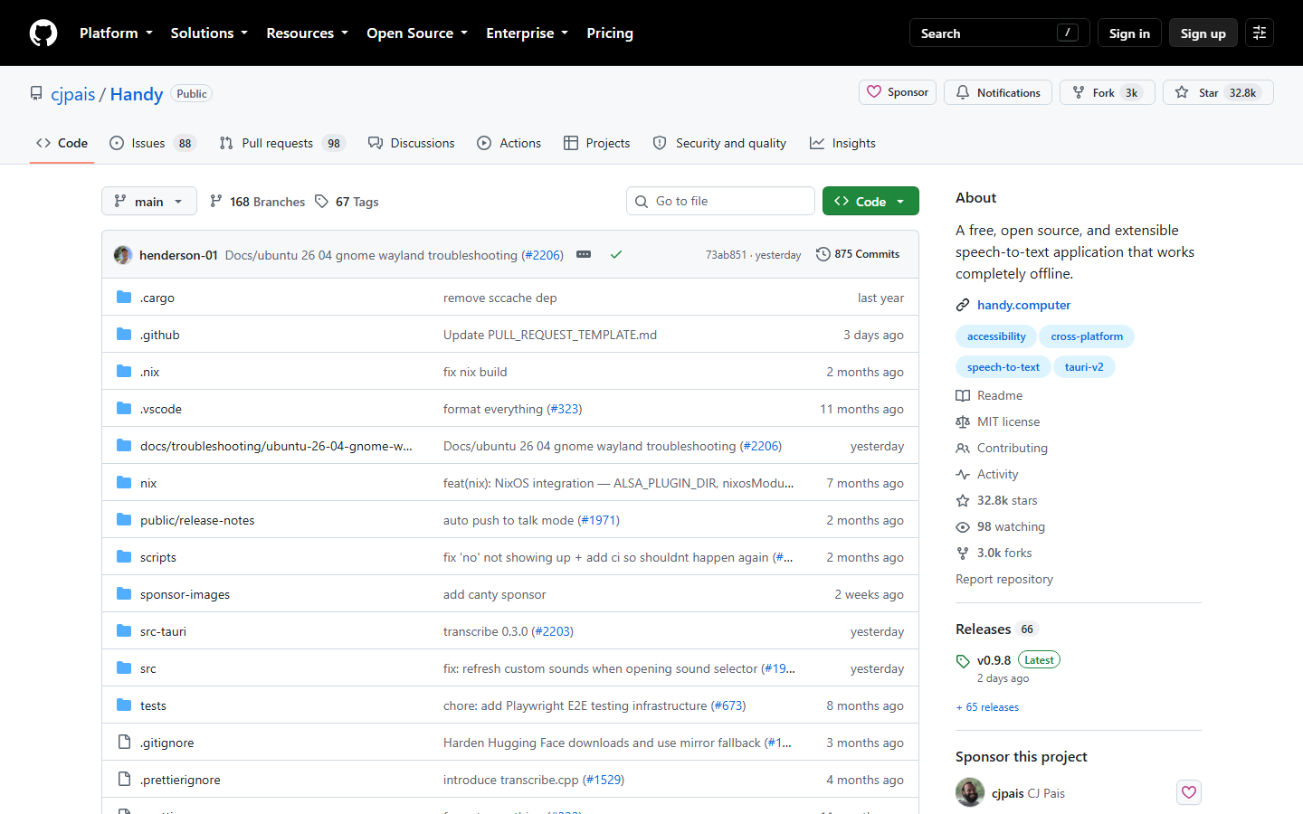The width and height of the screenshot is (1303, 814).
Task: Go to Pricing page
Action: click(610, 33)
